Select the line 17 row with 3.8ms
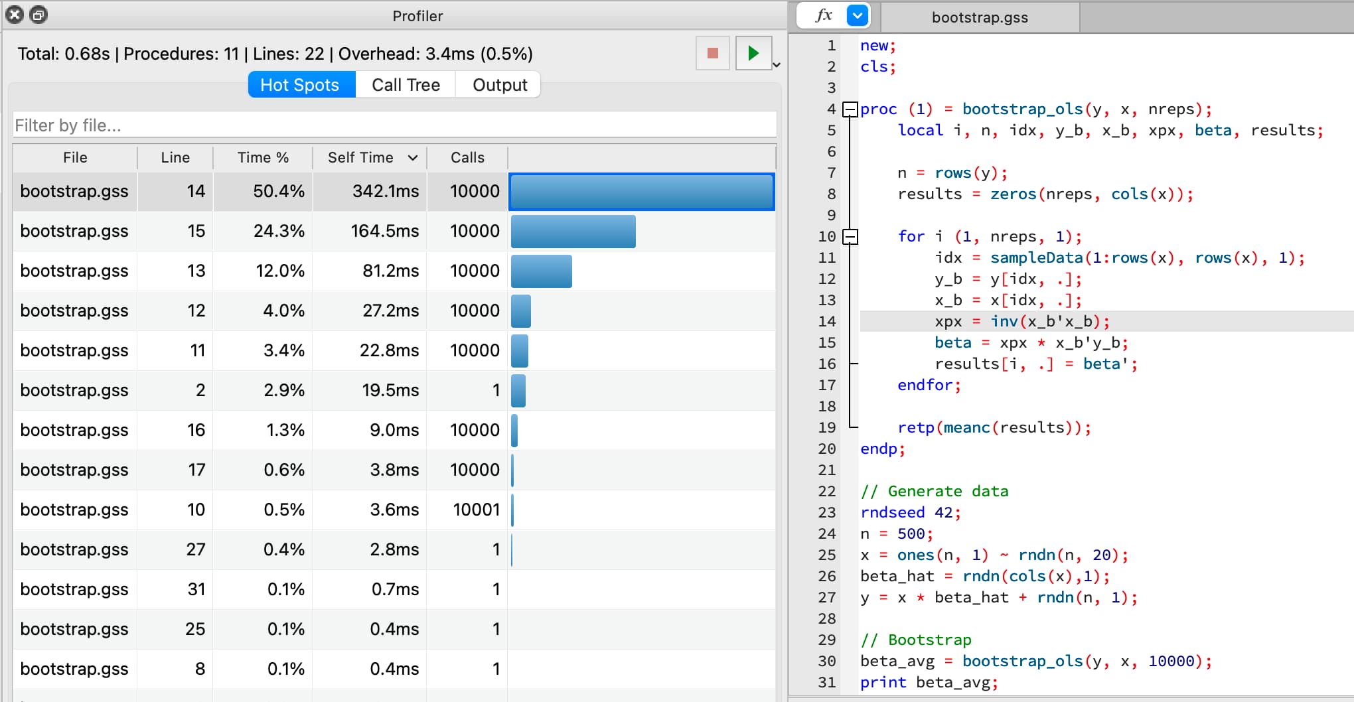The image size is (1354, 702). point(394,470)
